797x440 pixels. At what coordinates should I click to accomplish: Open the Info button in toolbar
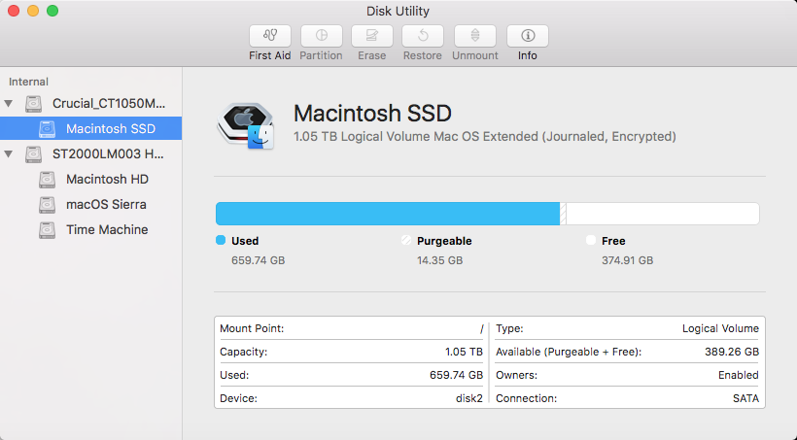528,36
